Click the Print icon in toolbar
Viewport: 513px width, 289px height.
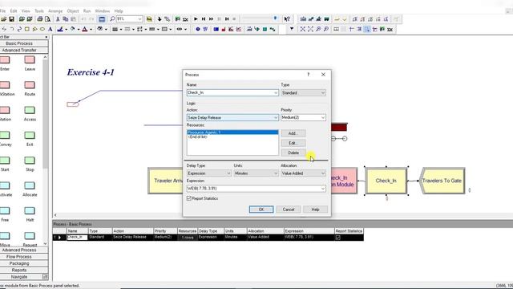pyautogui.click(x=40, y=19)
